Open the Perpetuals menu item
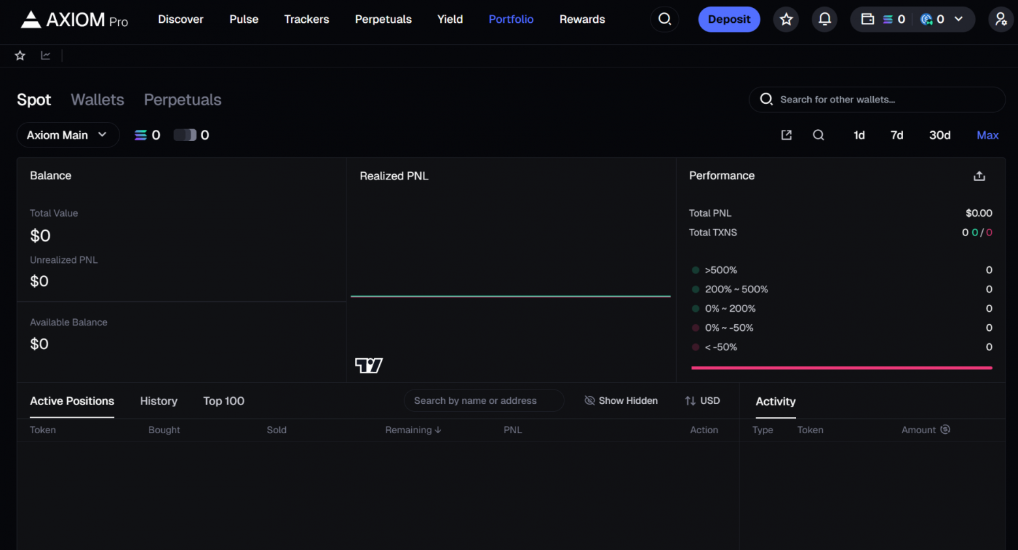 [383, 19]
